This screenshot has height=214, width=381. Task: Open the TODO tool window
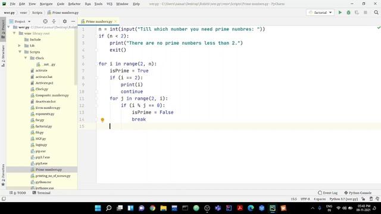(17, 193)
